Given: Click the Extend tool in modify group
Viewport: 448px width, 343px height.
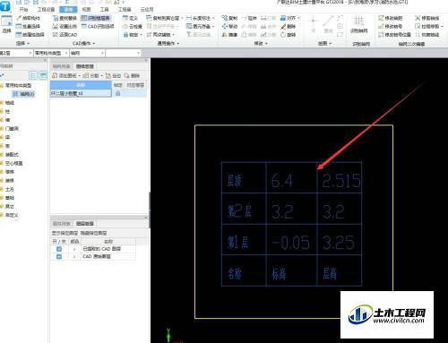Looking at the screenshot, I should point(249,18).
